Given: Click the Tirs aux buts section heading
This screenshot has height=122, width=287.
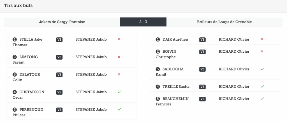Looking at the screenshot, I should click(18, 6).
